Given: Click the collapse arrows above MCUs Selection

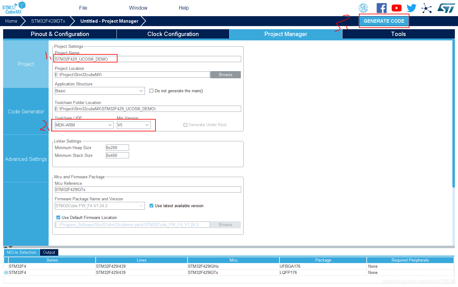Looking at the screenshot, I should tap(8, 247).
